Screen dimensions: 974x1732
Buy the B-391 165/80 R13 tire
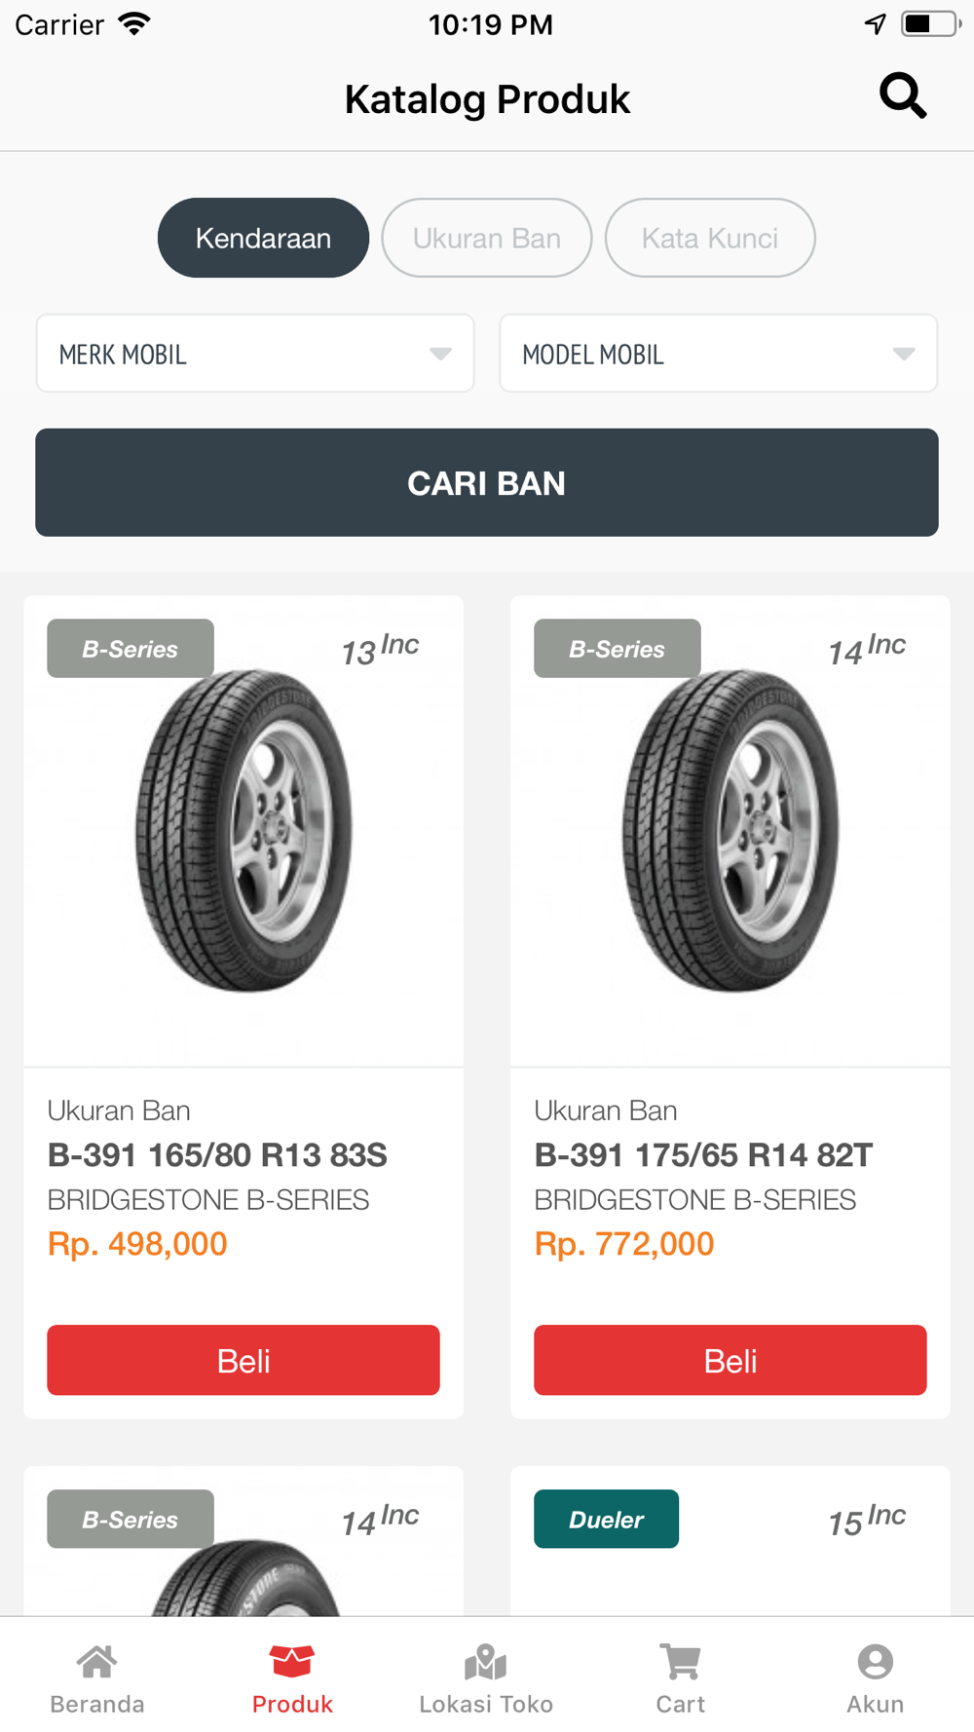(x=243, y=1360)
